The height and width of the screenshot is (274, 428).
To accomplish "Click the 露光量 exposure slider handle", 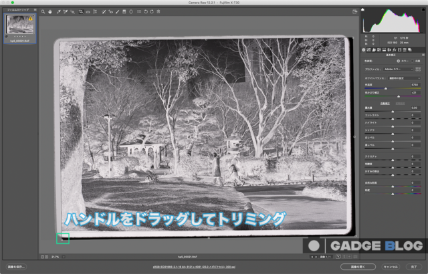I will [393, 112].
